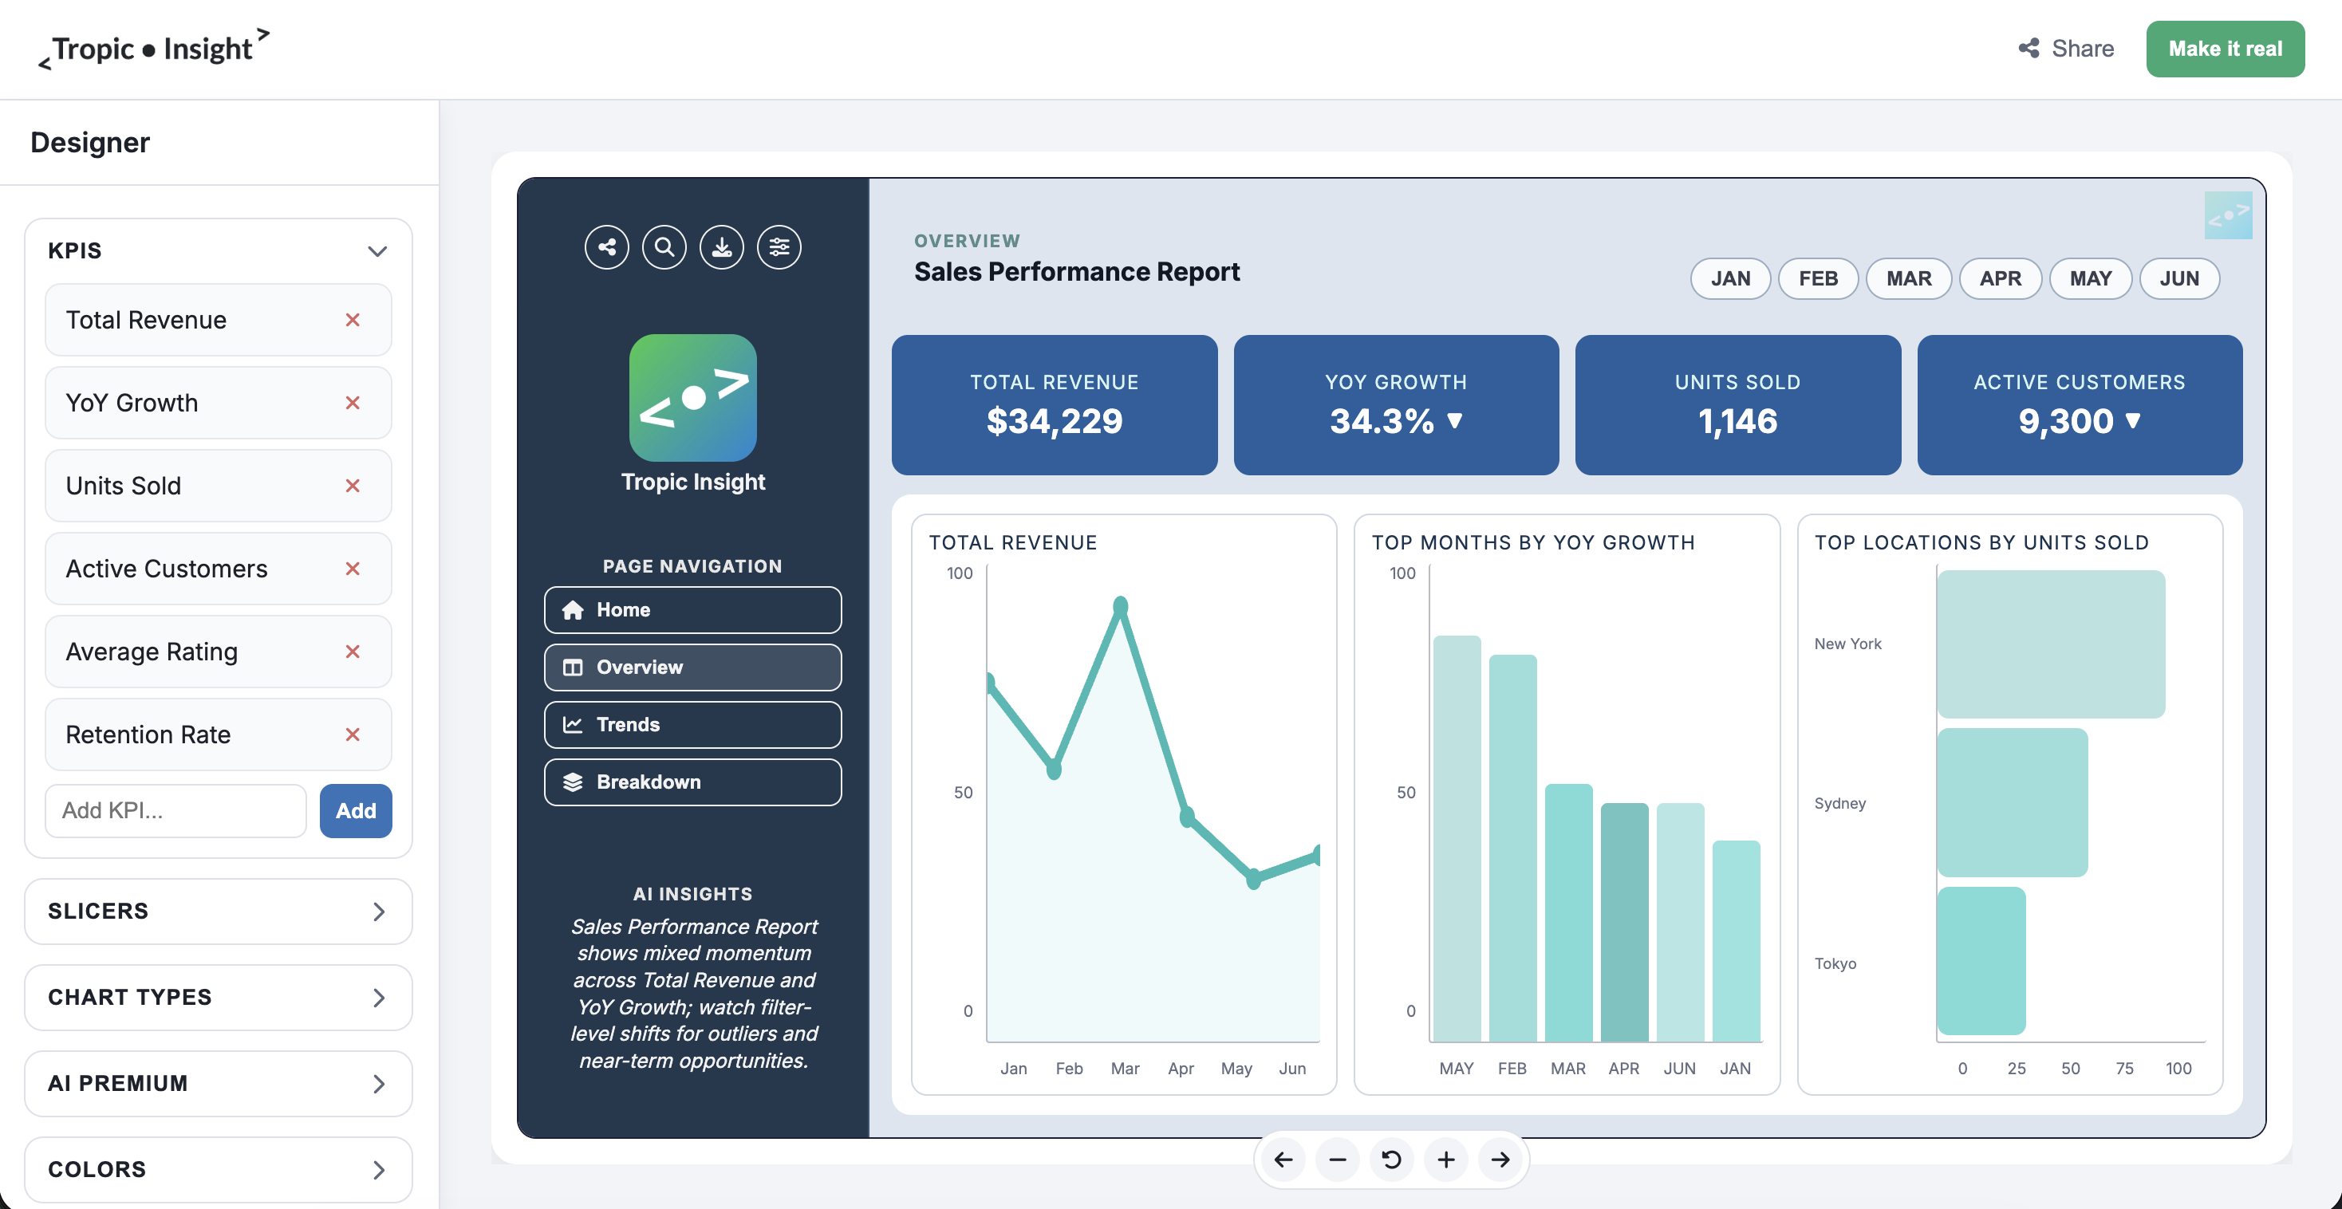Open the filter settings sliders icon

[x=779, y=246]
